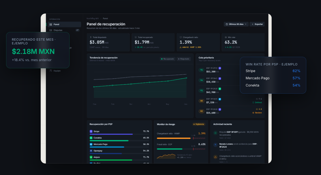Click the 12-week trend sparkline chart
This screenshot has height=175, width=321.
point(166,156)
